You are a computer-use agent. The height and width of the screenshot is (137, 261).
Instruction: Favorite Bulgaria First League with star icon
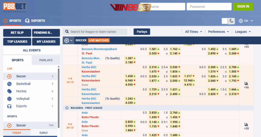coord(67,108)
